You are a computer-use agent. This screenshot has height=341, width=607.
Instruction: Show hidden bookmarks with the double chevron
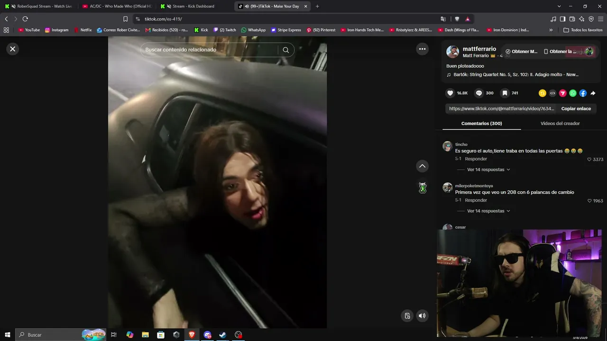point(551,30)
